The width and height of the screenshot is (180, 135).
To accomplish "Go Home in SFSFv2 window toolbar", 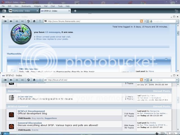I will [34, 80].
